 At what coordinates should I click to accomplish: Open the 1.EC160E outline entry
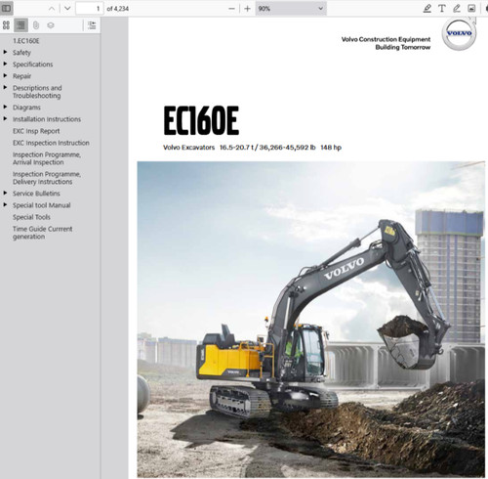(x=26, y=41)
